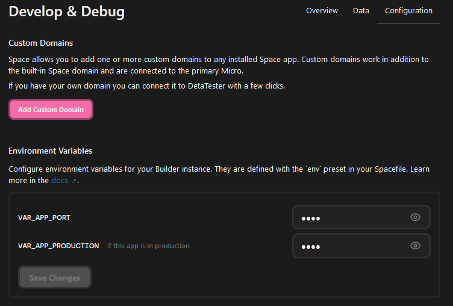Click the 'Configure environment variables' description text
The width and height of the screenshot is (453, 306).
pyautogui.click(x=219, y=175)
